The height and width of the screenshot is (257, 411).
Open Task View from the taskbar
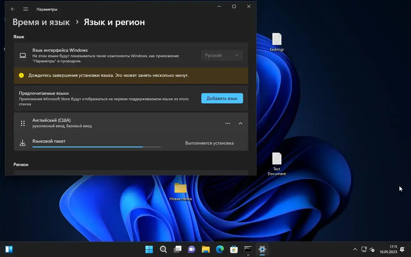tap(177, 249)
